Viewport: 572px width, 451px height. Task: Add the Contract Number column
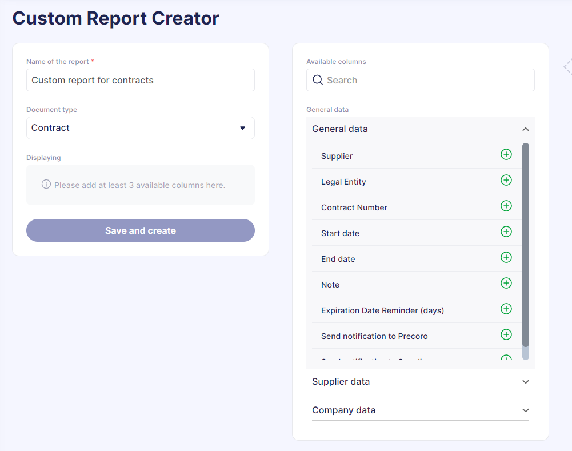pos(506,206)
